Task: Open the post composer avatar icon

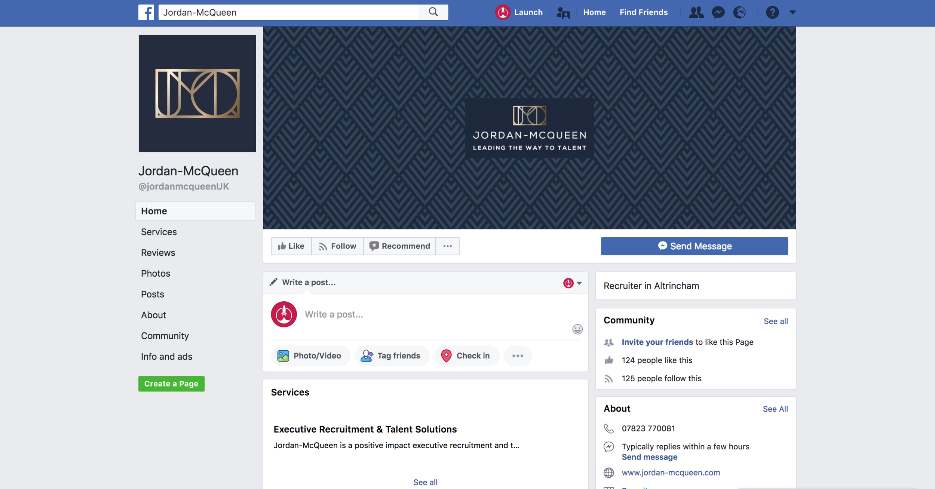Action: pyautogui.click(x=284, y=314)
